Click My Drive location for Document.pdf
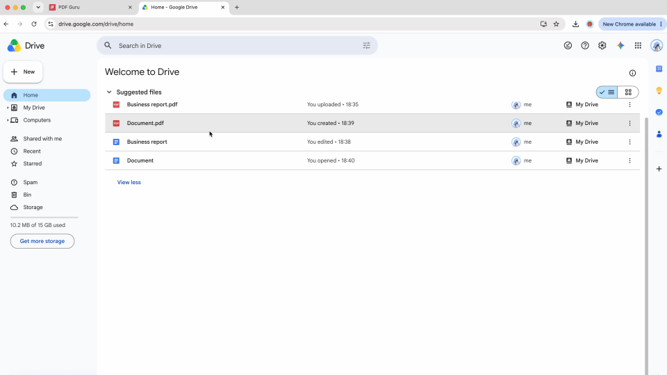 [582, 124]
